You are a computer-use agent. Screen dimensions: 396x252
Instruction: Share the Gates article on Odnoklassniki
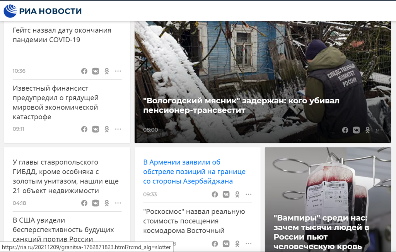pos(107,71)
